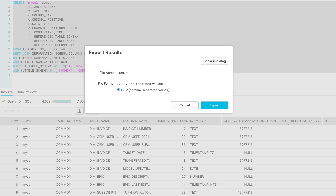Click the COLUMN_NAME column header
This screenshot has width=336, height=196.
136,121
